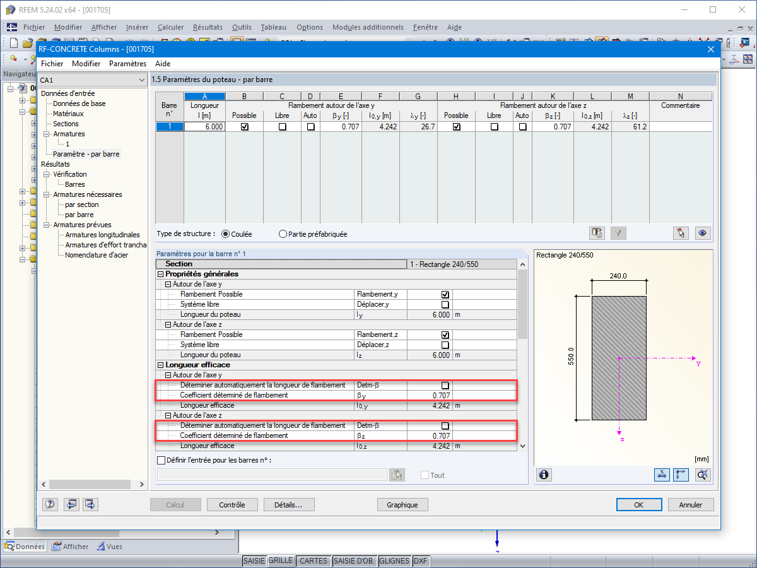Open Aide menu in RF-CONCRETE dialog
Image resolution: width=757 pixels, height=568 pixels.
pos(163,63)
